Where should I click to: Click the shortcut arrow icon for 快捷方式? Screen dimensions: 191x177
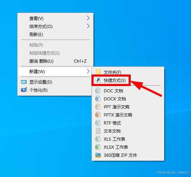coord(98,80)
